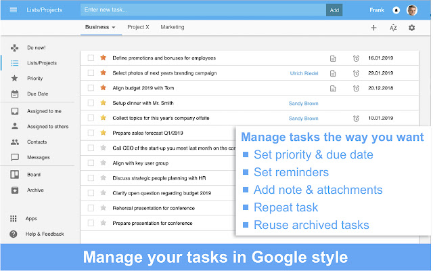Screen dimensions: 433x271
Task: Click due date 10.01.2019
Action: 380,118
